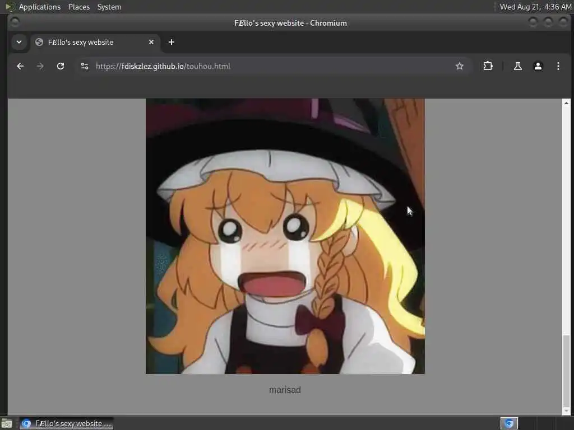Open the profile avatar menu
The height and width of the screenshot is (430, 574).
pos(538,66)
